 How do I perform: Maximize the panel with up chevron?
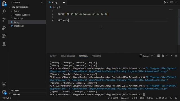click(172, 56)
